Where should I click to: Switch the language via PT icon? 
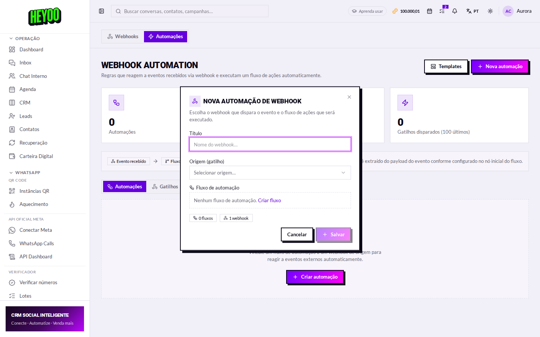[x=472, y=11]
